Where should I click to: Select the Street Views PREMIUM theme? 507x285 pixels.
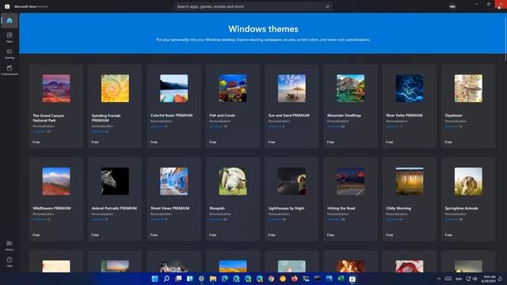click(174, 199)
